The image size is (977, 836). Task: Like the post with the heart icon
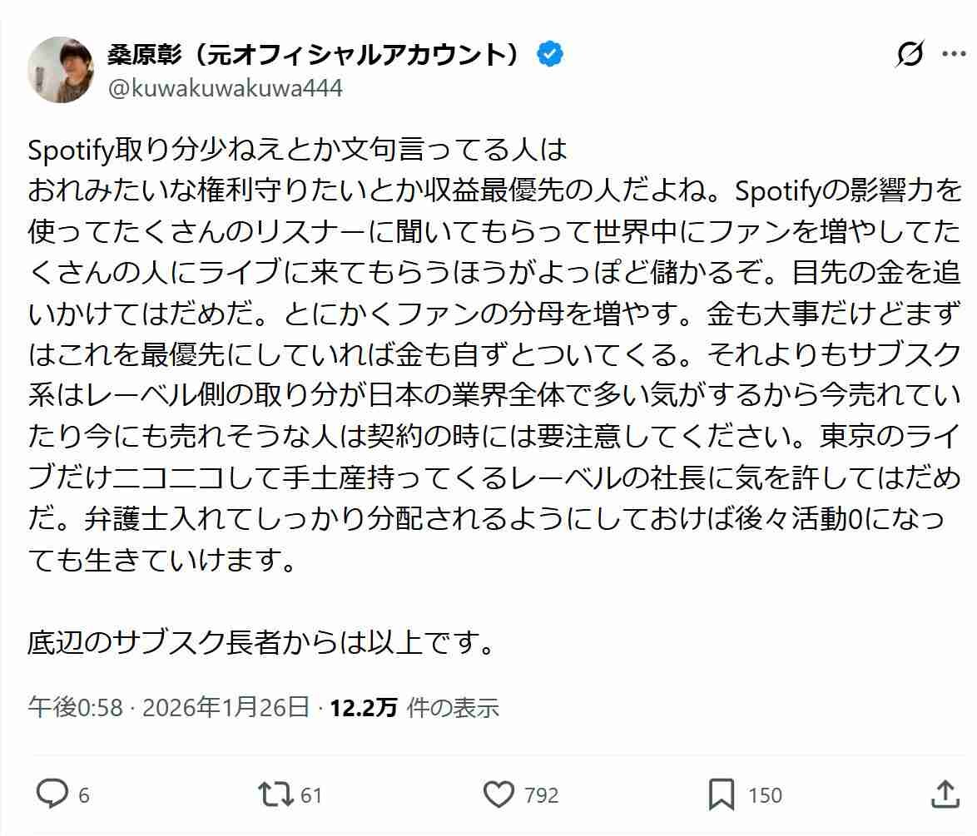pos(499,794)
